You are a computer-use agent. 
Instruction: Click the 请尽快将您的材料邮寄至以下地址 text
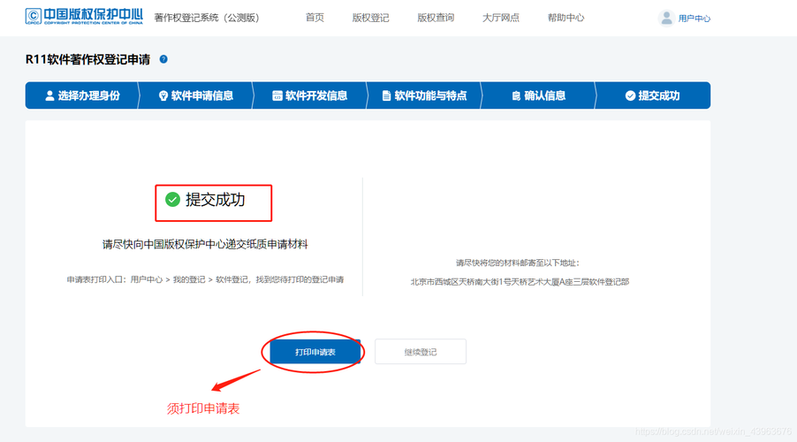518,263
